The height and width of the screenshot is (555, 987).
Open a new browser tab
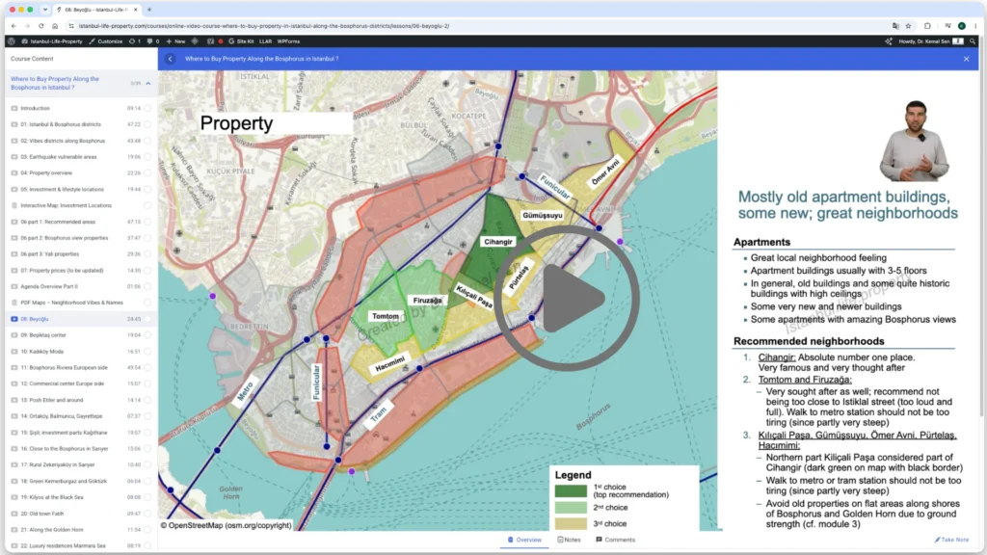(149, 10)
